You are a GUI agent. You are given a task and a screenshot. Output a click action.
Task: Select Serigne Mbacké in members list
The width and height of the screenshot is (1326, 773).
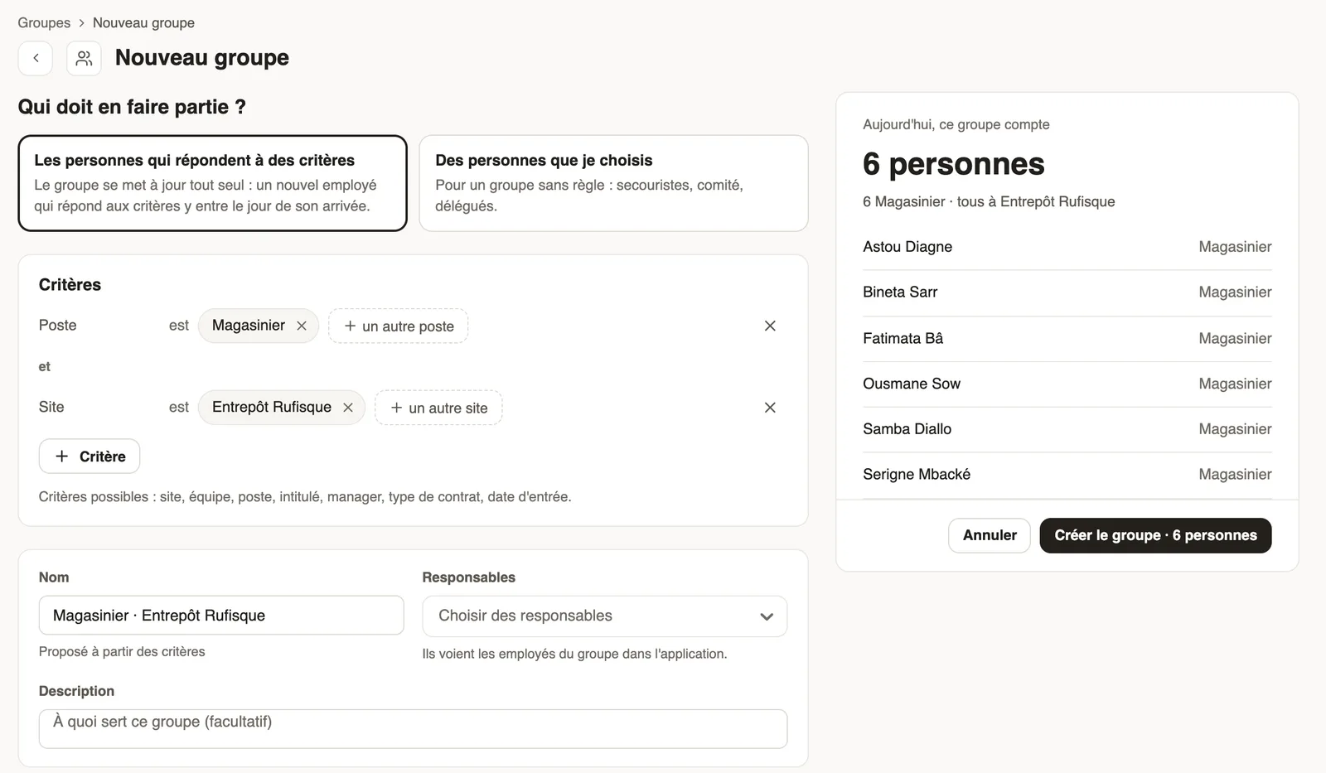coord(1067,475)
